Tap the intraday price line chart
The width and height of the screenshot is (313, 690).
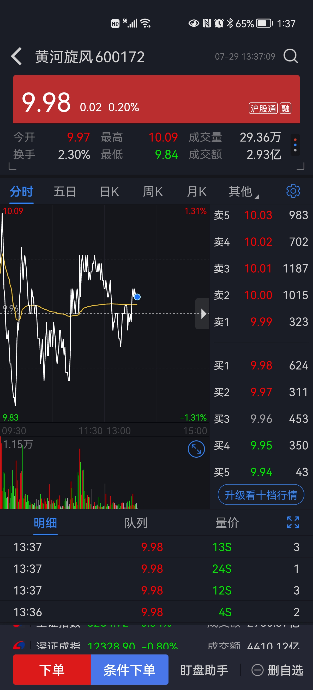point(105,313)
